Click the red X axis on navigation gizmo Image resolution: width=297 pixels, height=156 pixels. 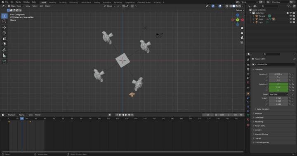pyautogui.click(x=243, y=20)
